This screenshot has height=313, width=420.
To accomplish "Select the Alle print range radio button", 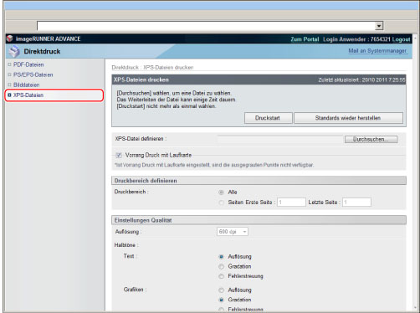I will pos(221,192).
